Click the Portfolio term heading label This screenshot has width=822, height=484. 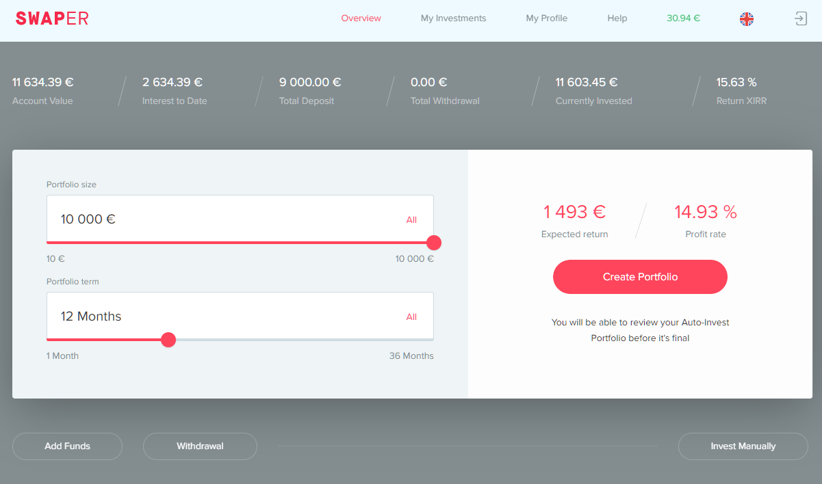tap(73, 282)
